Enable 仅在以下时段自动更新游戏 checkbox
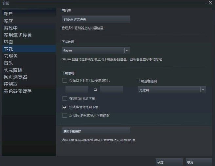The width and height of the screenshot is (215, 166). click(65, 80)
